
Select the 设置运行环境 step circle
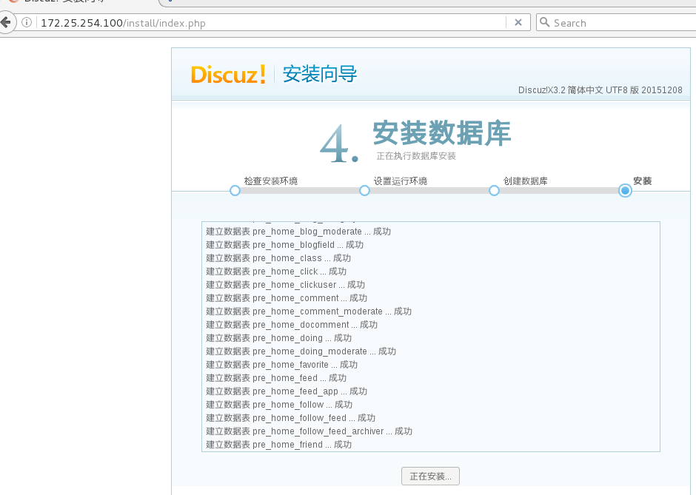tap(364, 191)
